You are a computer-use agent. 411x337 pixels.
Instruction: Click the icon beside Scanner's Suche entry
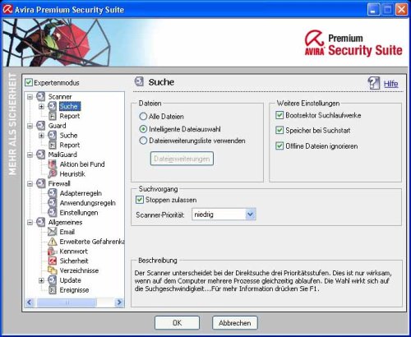pos(52,106)
